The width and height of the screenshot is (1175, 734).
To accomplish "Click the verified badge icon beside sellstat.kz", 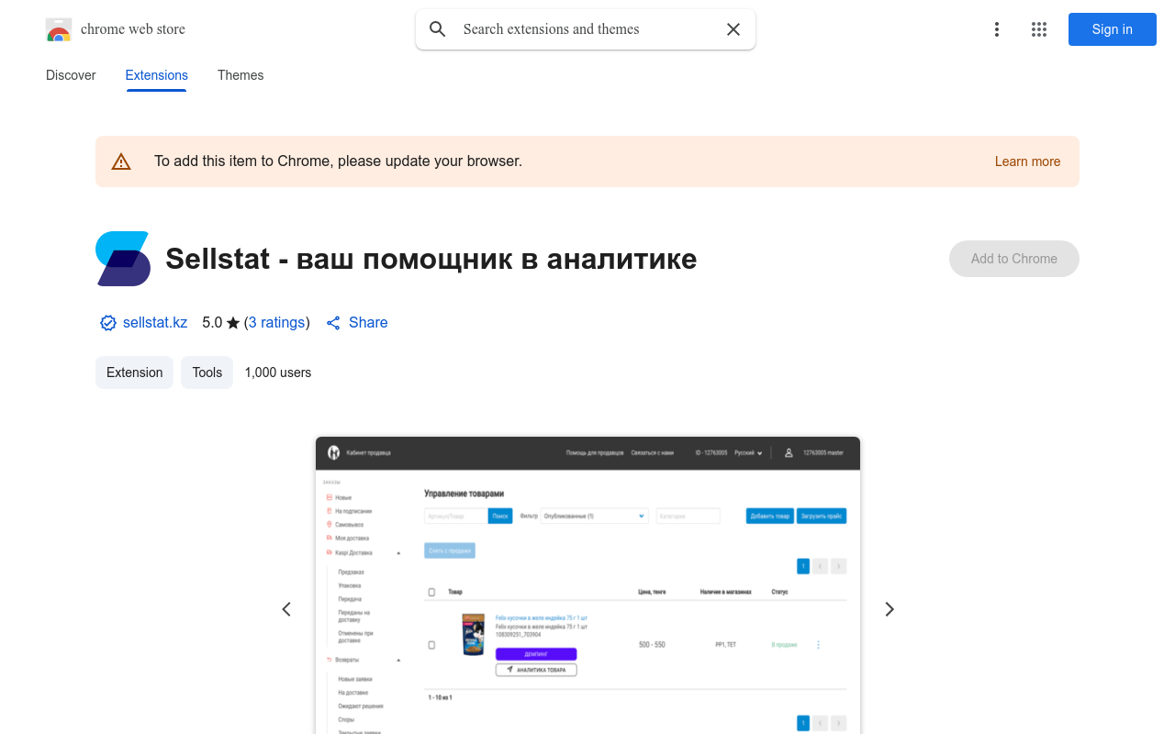I will 108,323.
